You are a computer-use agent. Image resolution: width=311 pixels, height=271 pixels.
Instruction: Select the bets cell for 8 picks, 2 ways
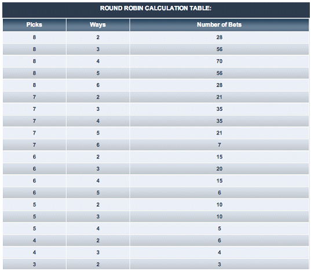[x=219, y=37]
